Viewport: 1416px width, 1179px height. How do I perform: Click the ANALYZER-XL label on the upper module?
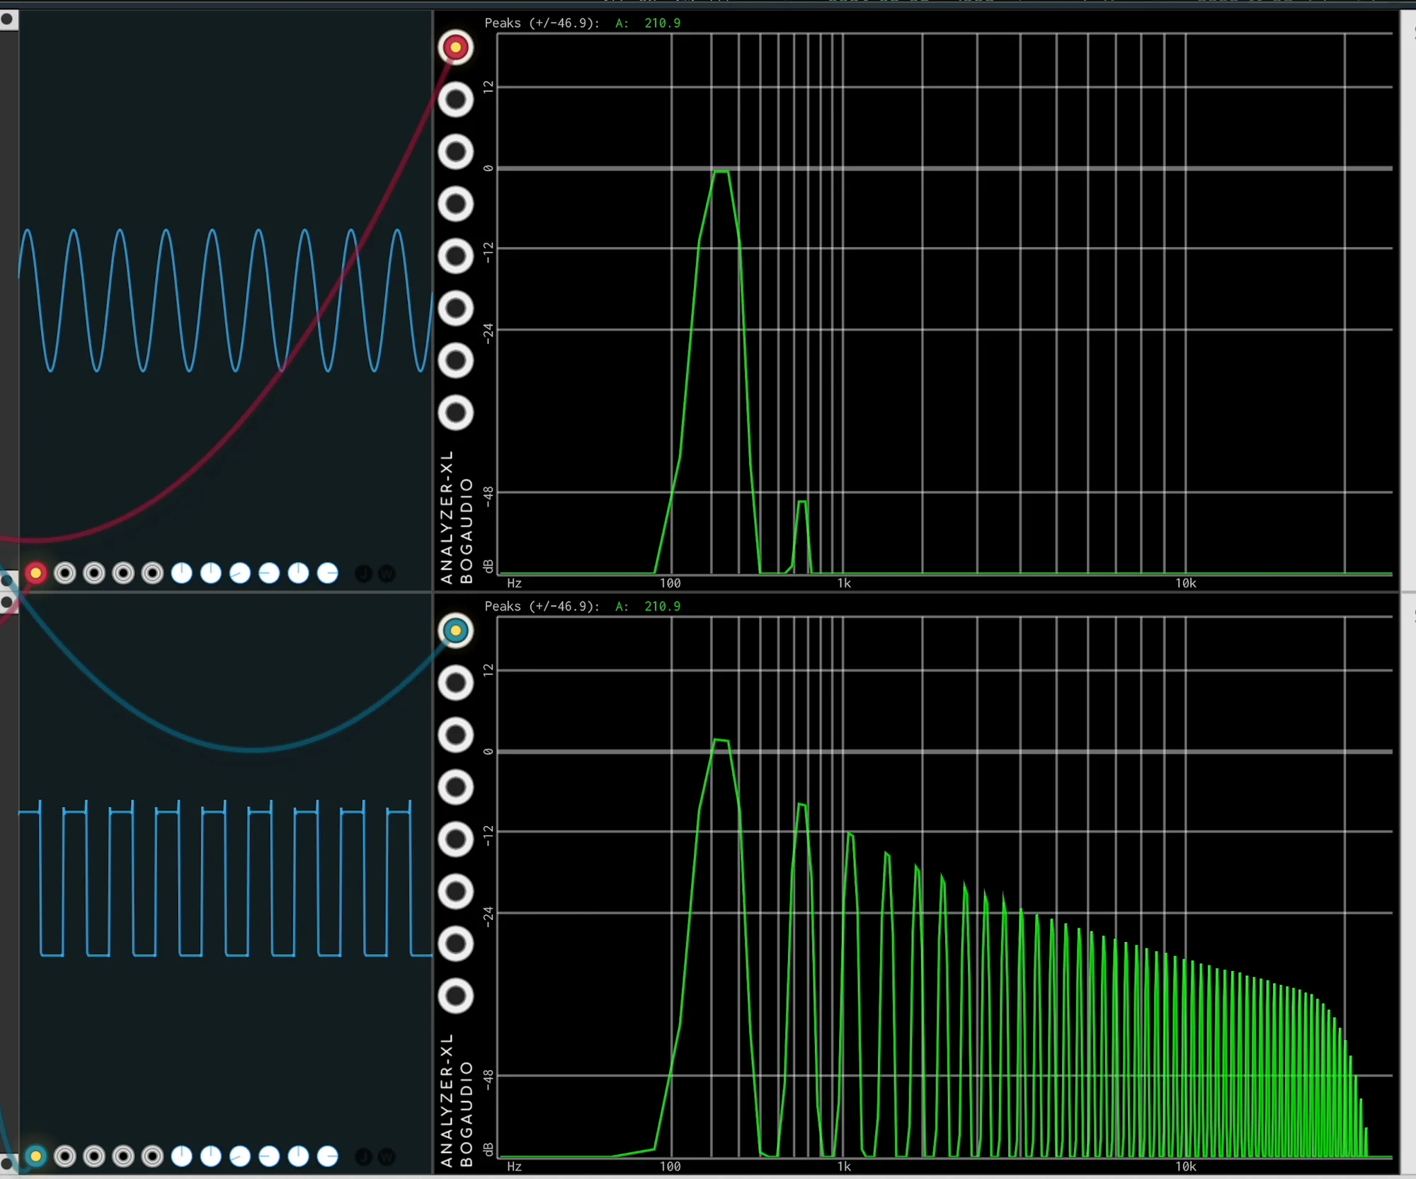pos(446,517)
